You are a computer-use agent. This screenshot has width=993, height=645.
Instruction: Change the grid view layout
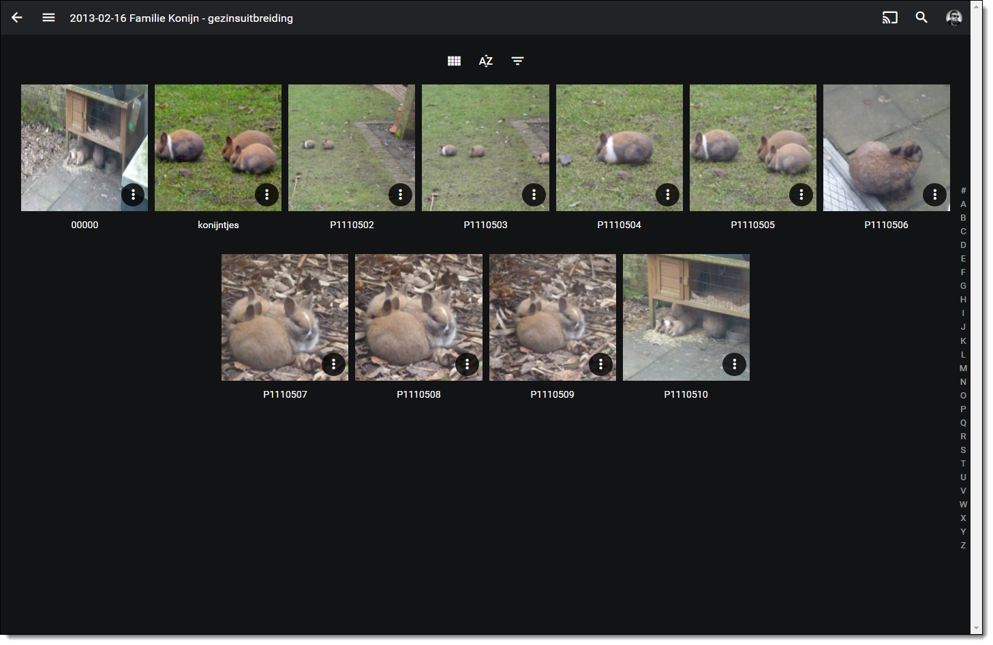pos(454,61)
